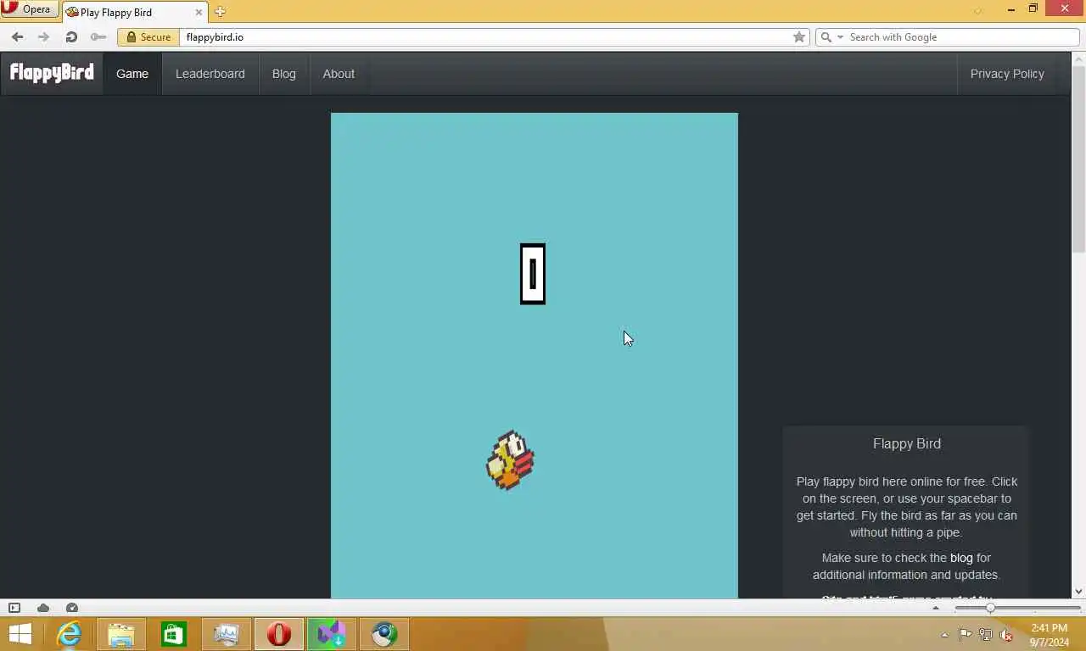Click the page vertical scrollbar thumb
This screenshot has width=1086, height=651.
point(1078,159)
